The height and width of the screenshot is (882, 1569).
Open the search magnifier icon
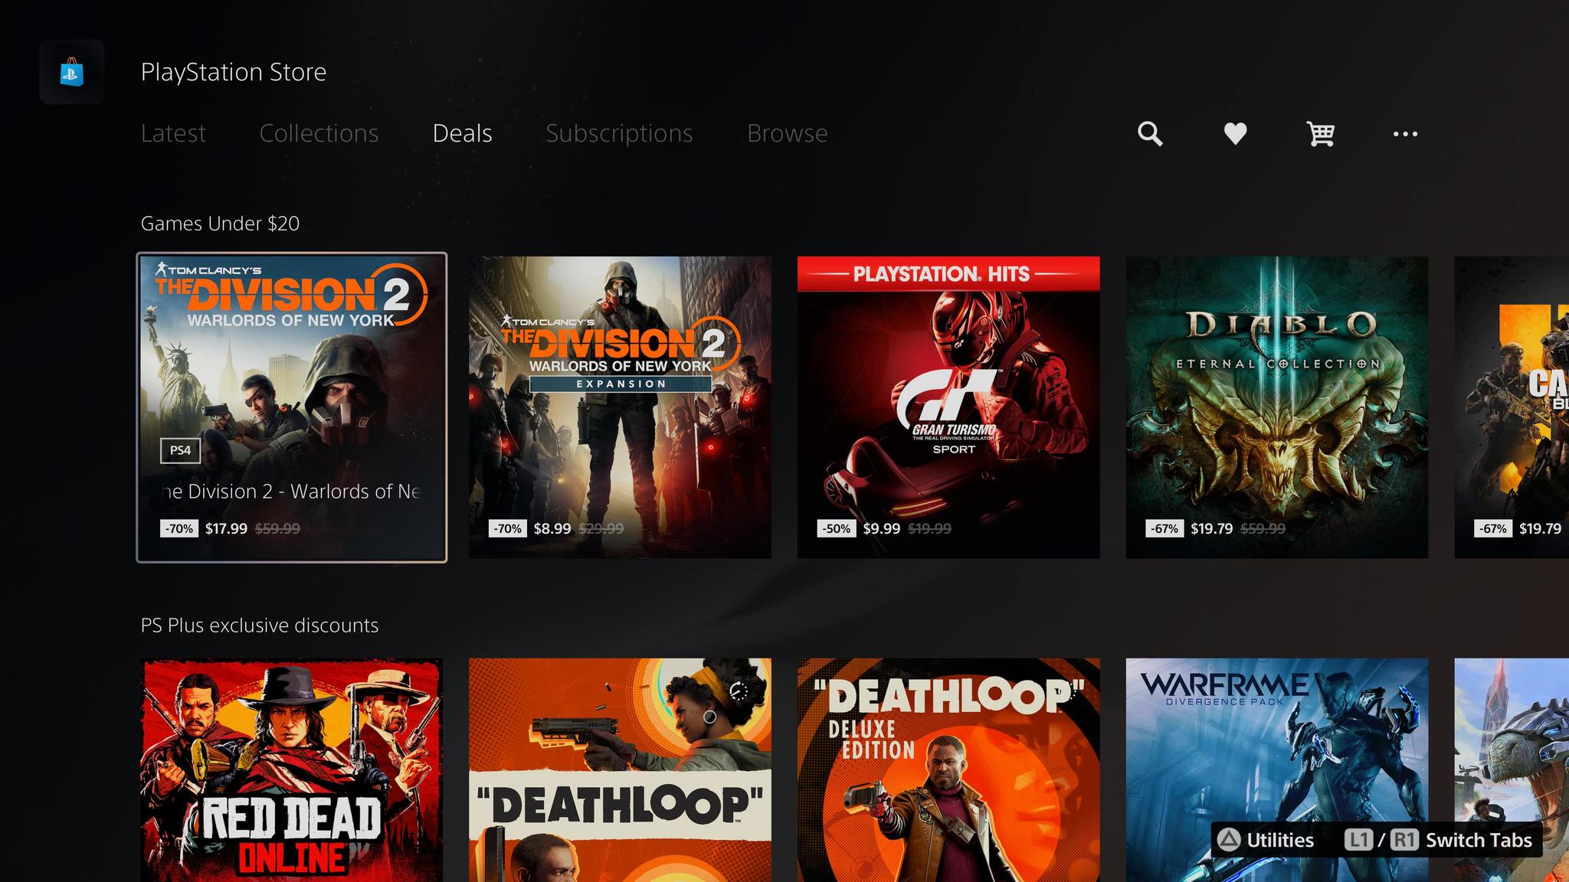point(1149,134)
